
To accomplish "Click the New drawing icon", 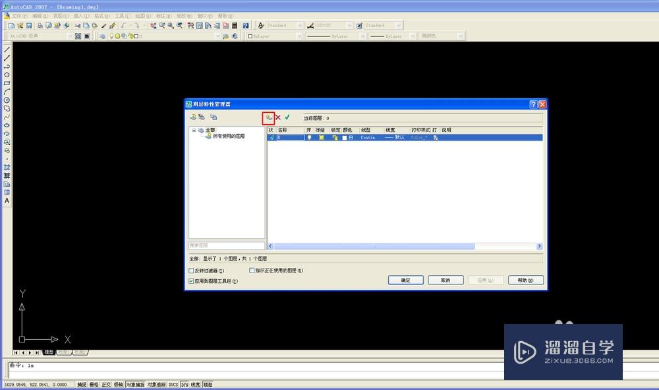I will [11, 26].
